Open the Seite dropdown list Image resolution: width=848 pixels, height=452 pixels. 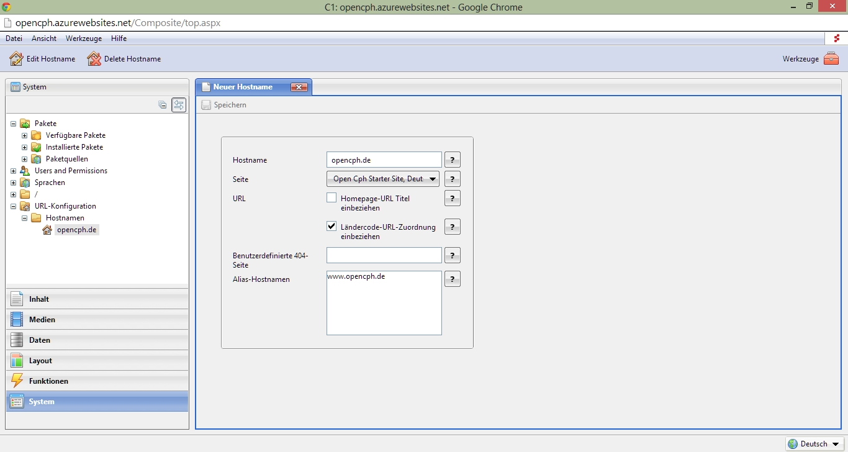pos(384,179)
